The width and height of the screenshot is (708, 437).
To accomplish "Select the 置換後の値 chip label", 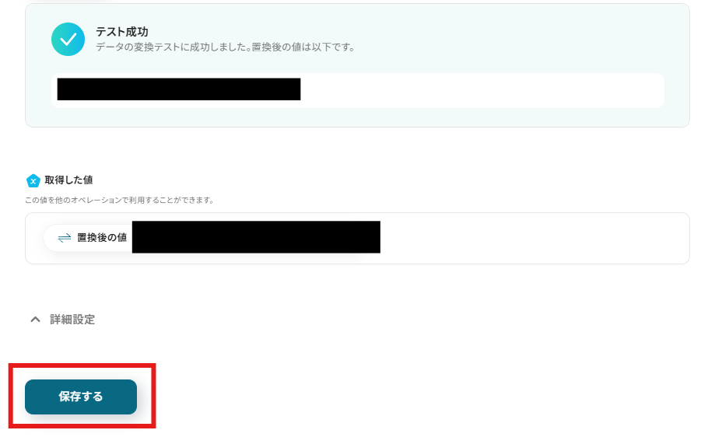I will (x=102, y=237).
